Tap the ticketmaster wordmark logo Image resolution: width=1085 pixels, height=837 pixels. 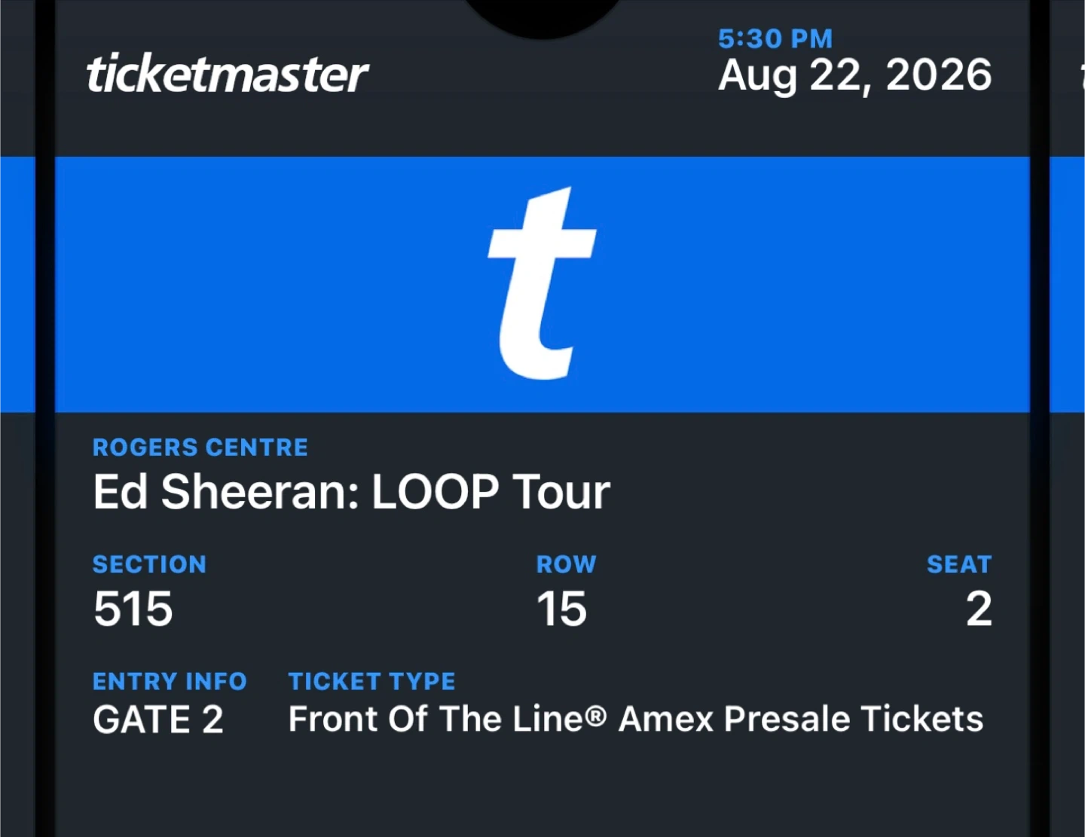[227, 74]
